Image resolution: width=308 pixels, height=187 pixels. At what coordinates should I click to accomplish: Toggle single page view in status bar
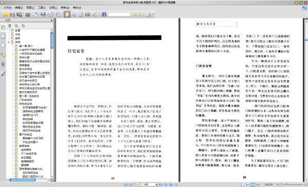243,184
